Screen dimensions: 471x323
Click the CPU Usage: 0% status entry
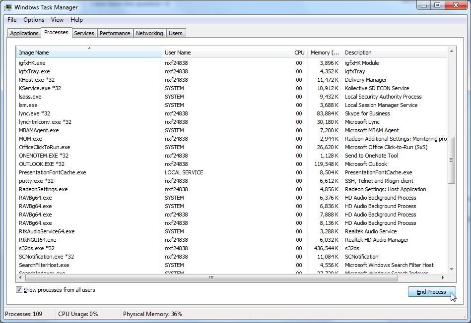point(78,314)
